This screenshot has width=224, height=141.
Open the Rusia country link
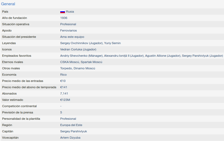[x=70, y=12]
